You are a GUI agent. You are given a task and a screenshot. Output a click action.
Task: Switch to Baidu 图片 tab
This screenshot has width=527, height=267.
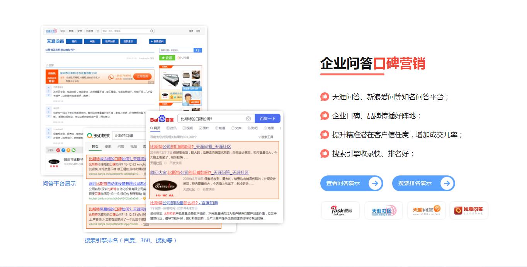tap(204, 128)
